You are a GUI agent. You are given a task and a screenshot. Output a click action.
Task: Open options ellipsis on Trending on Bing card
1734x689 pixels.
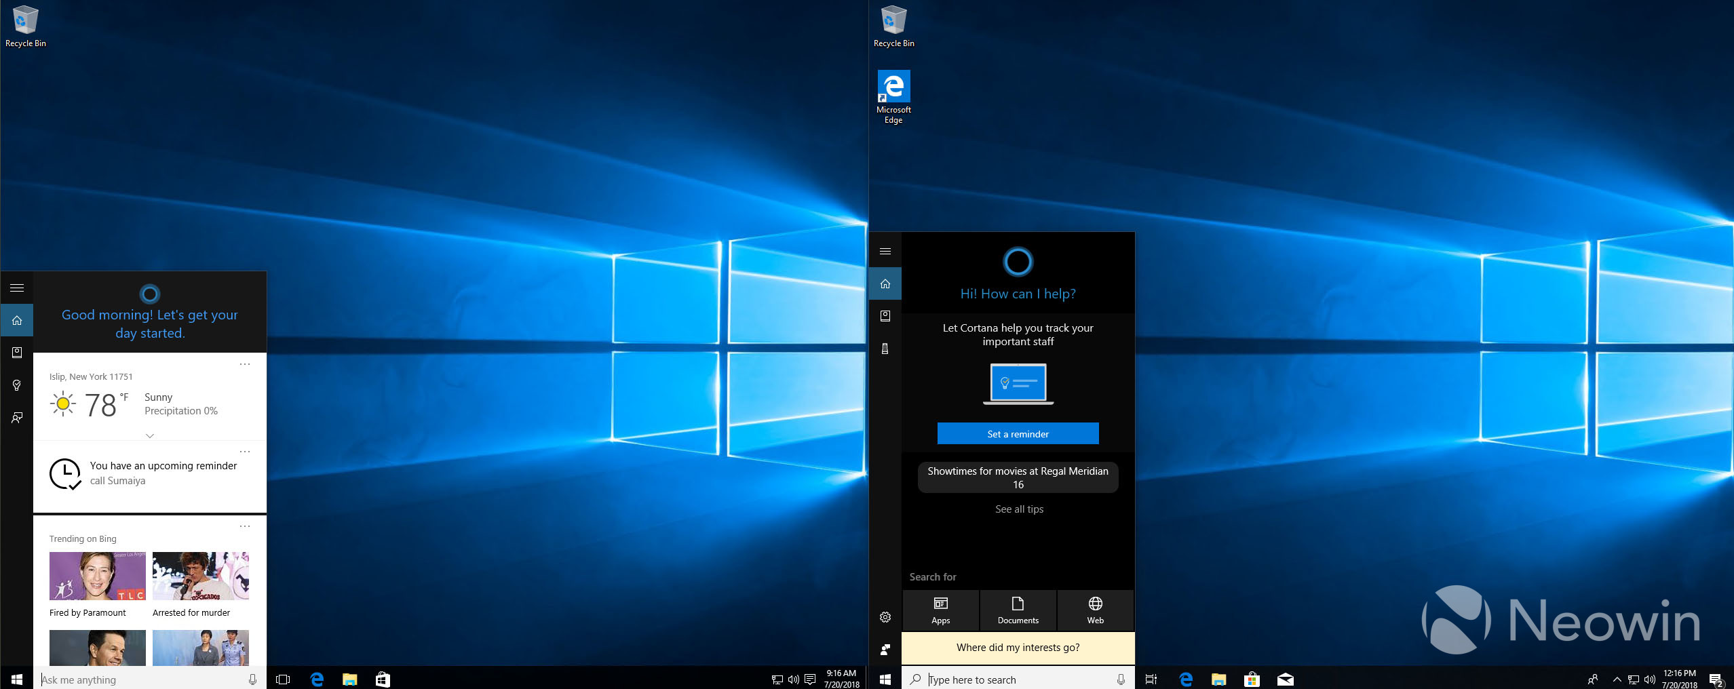pyautogui.click(x=245, y=526)
